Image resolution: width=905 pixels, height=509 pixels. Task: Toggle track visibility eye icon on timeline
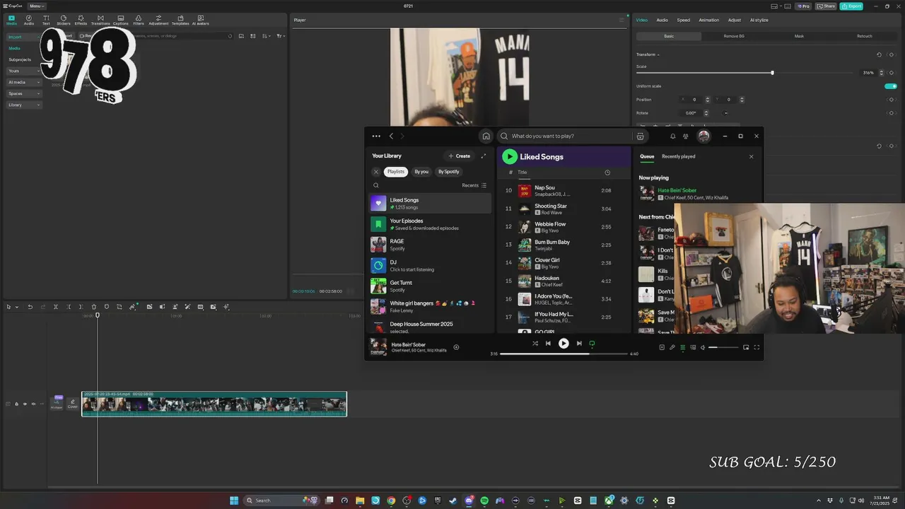[x=25, y=404]
